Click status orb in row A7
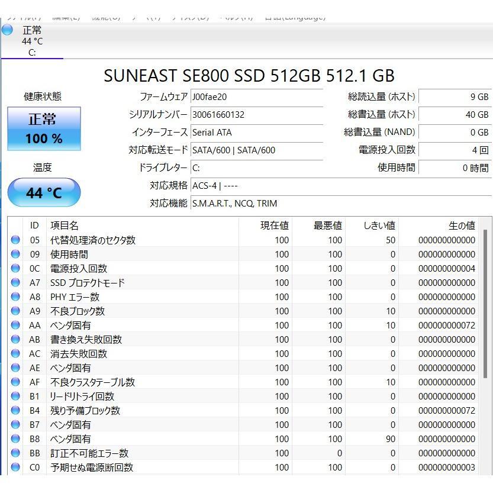Image resolution: width=493 pixels, height=493 pixels. click(x=15, y=282)
